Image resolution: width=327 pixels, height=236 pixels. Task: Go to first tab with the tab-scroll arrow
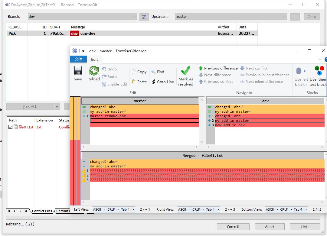9,211
